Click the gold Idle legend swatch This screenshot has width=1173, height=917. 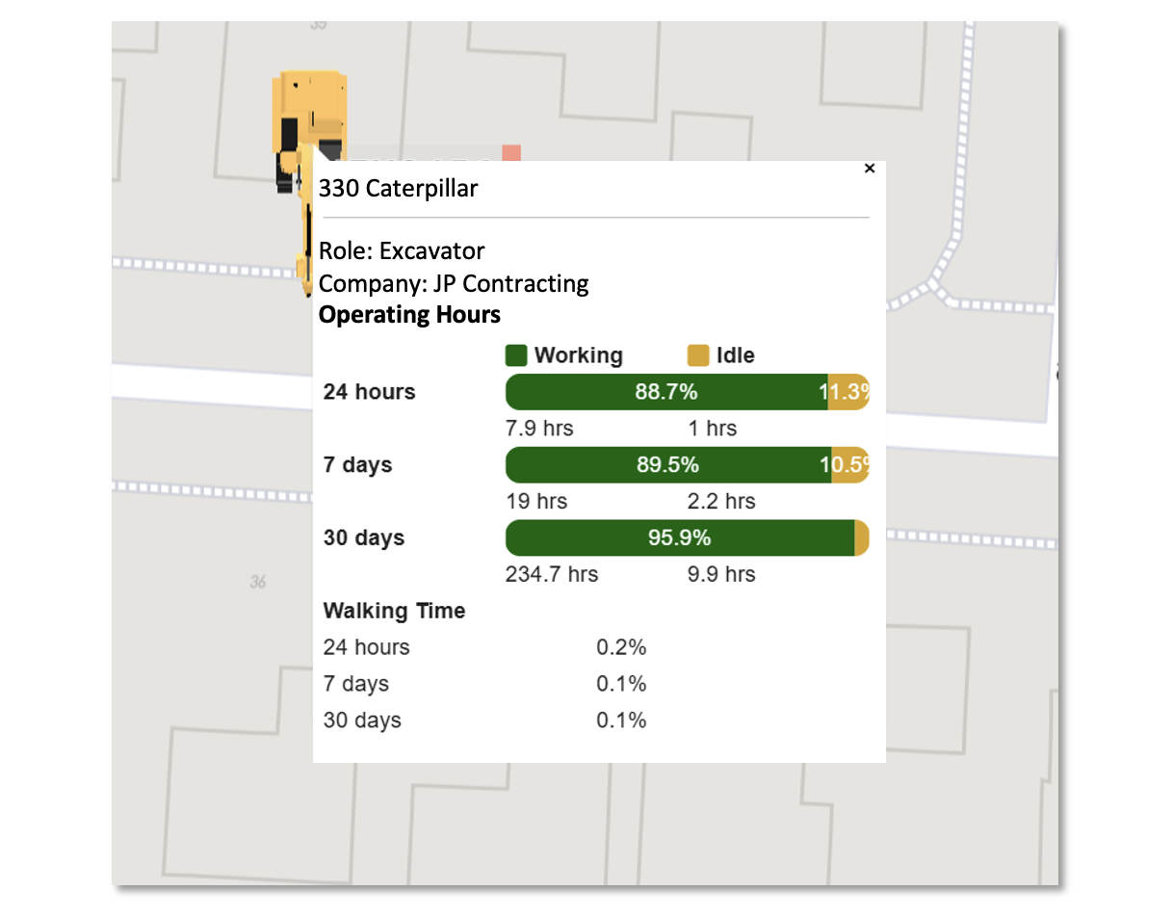point(698,355)
